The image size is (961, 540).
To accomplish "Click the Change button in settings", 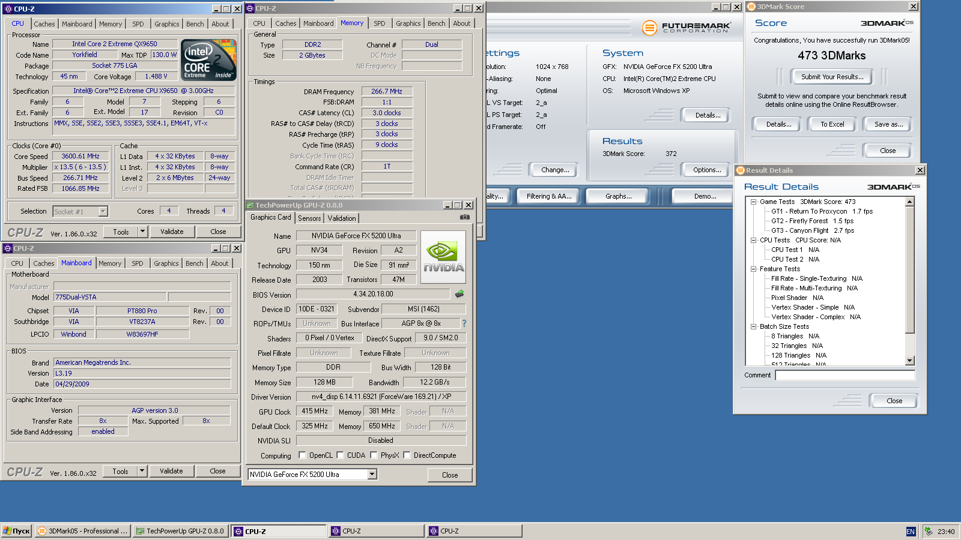I will click(555, 170).
